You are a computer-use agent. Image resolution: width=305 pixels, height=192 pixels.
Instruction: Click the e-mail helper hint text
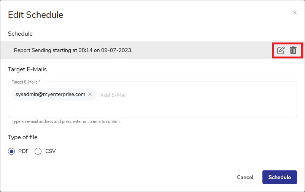[66, 122]
